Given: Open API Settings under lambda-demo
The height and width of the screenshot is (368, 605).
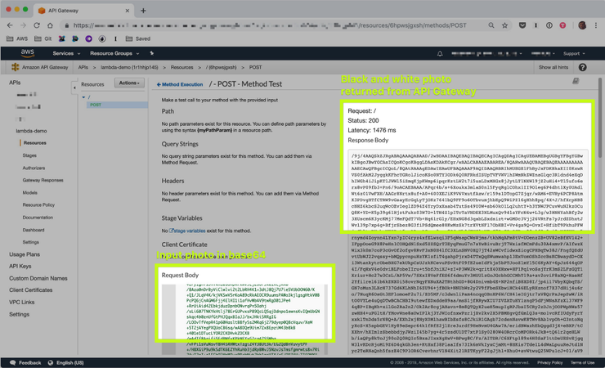Looking at the screenshot, I should (31, 242).
